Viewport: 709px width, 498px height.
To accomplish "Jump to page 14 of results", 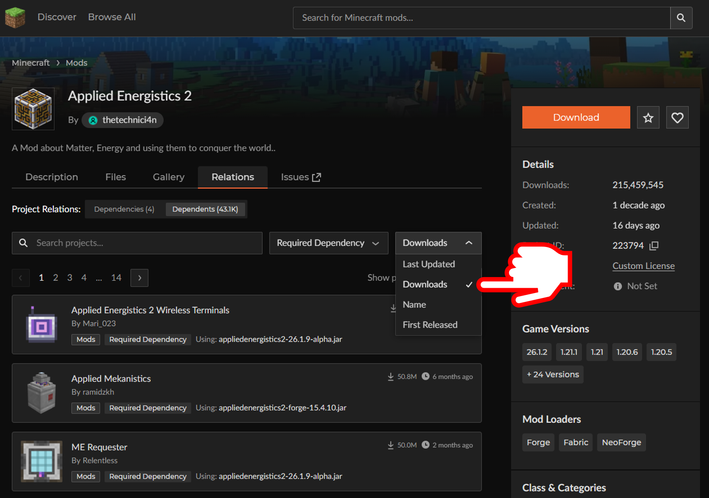I will [x=116, y=278].
